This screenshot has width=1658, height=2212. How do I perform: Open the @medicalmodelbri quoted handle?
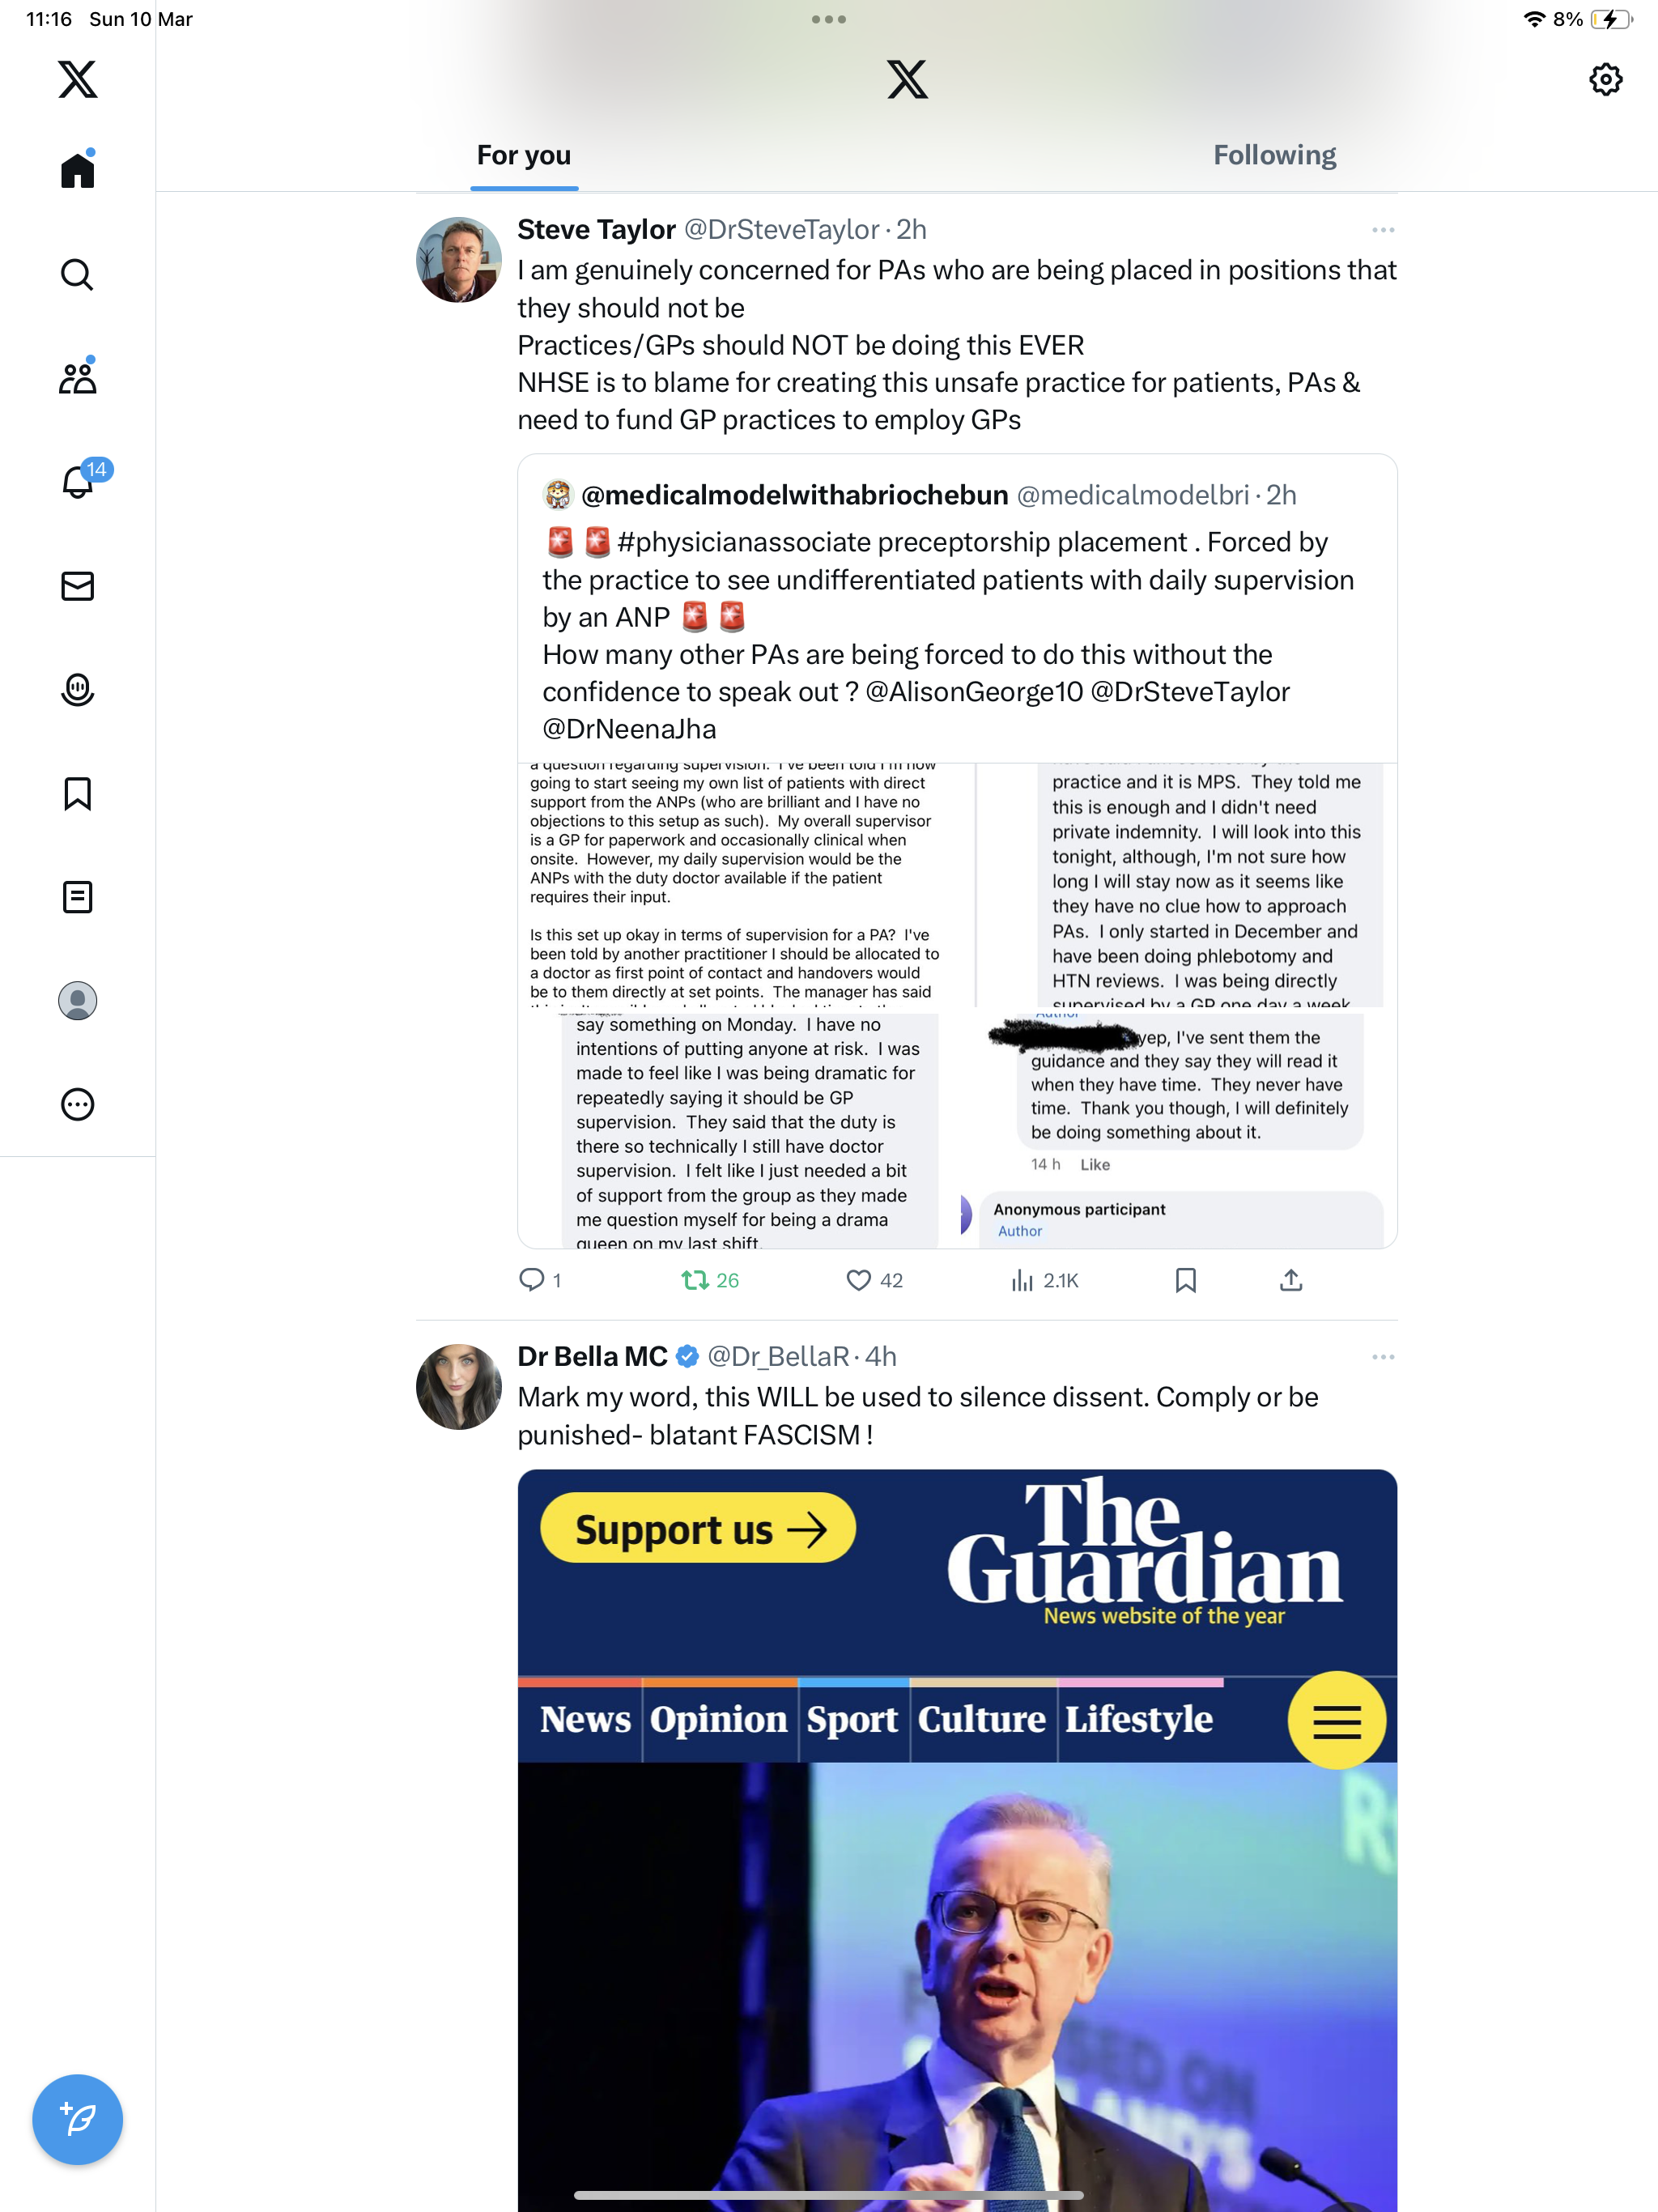coord(1133,495)
